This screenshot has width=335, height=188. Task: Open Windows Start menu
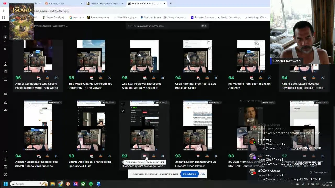coord(5,184)
